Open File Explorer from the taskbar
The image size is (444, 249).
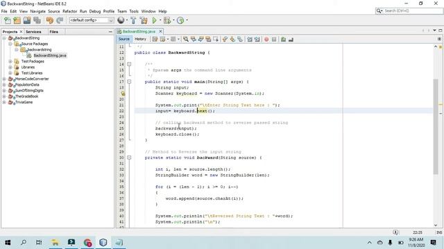[x=55, y=242]
